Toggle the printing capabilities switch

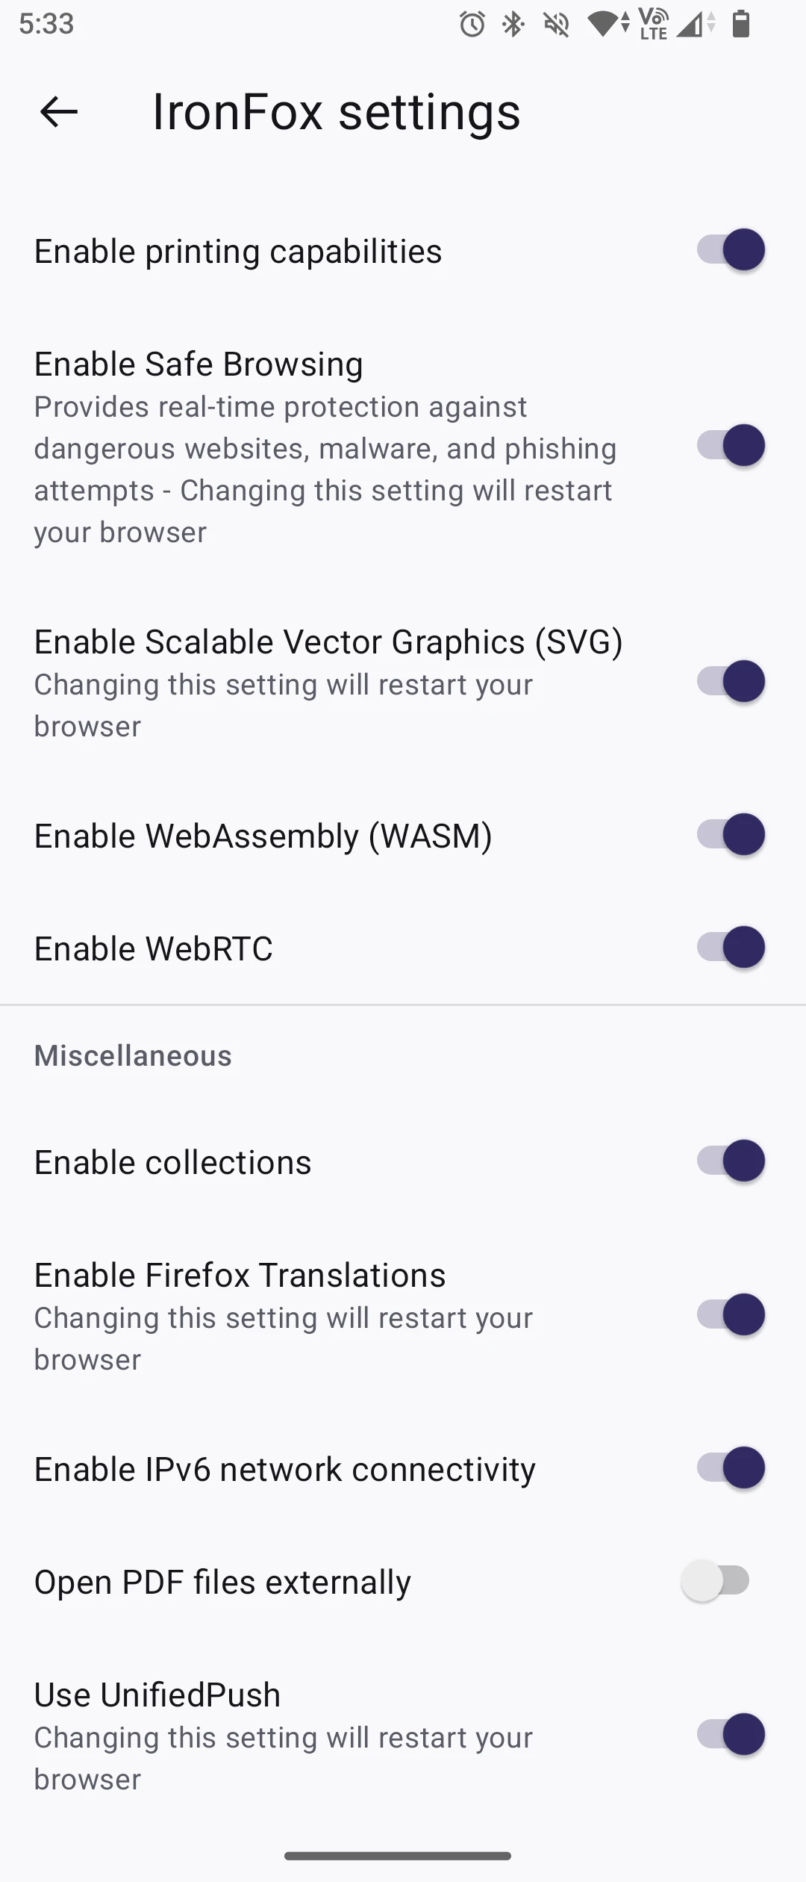[x=731, y=249]
